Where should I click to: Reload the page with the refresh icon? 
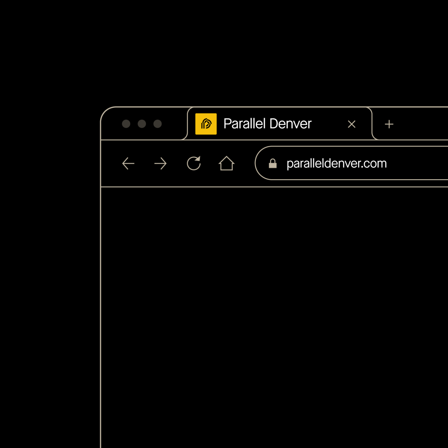[194, 163]
